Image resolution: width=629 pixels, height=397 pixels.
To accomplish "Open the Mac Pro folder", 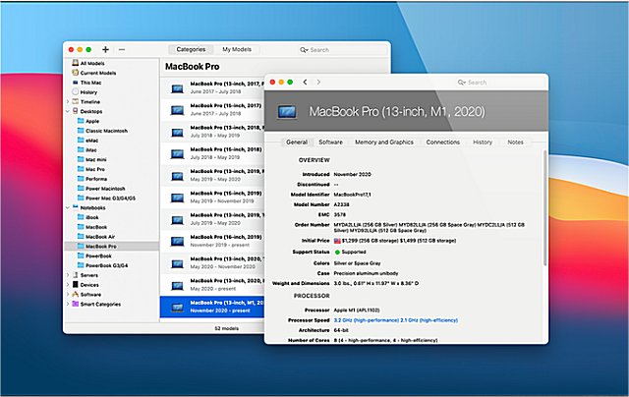I will pos(90,169).
